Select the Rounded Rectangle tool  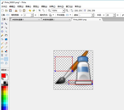(6, 59)
